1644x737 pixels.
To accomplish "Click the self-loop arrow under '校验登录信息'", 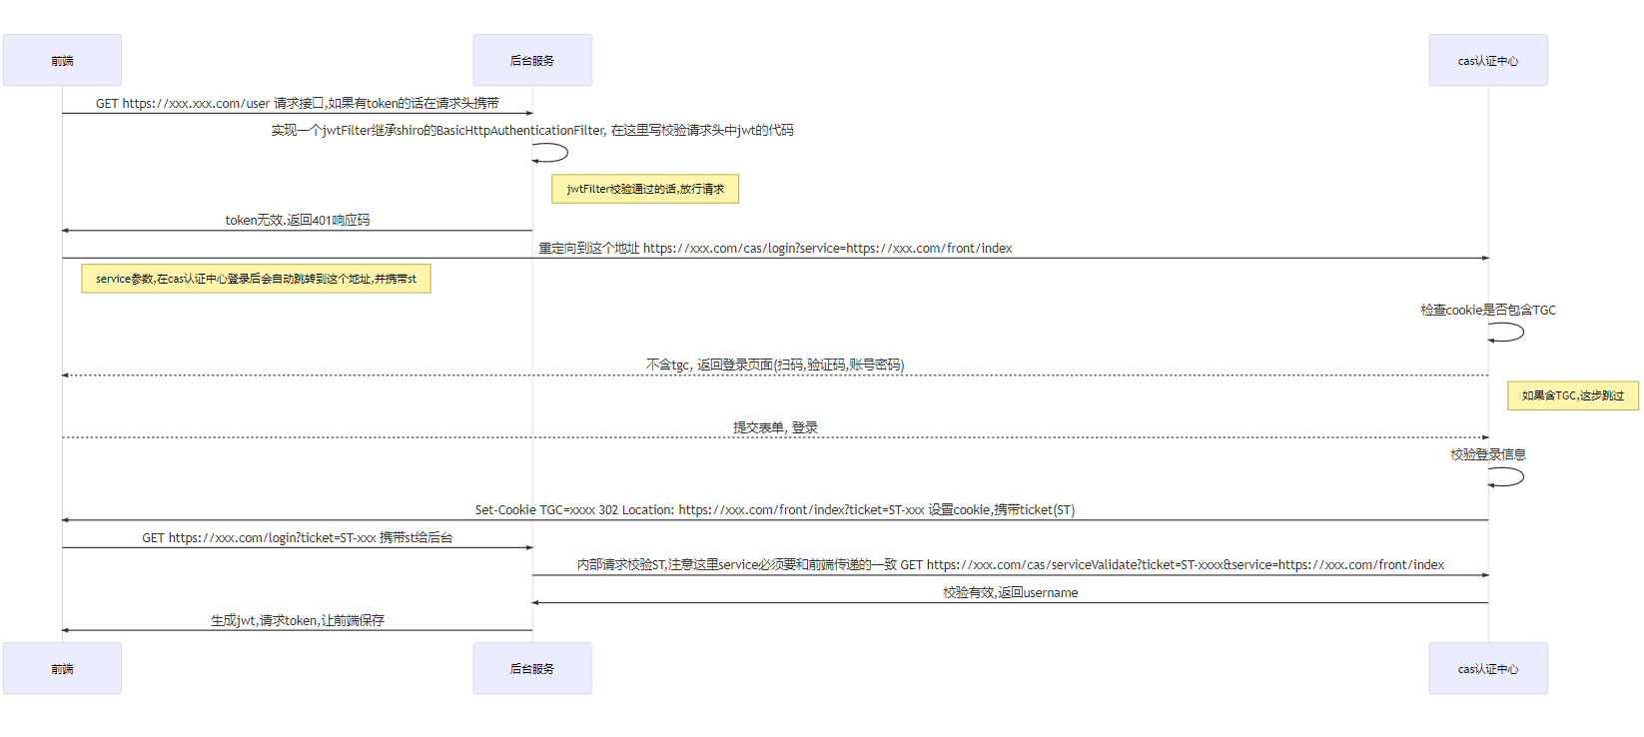I will (1506, 477).
